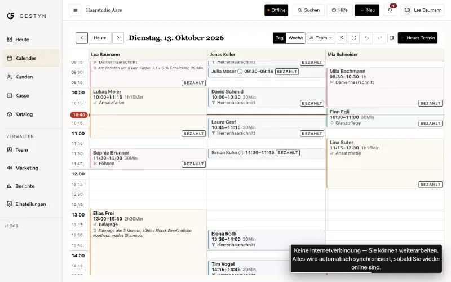Click Neuer Termin button
The height and width of the screenshot is (282, 451).
[418, 38]
